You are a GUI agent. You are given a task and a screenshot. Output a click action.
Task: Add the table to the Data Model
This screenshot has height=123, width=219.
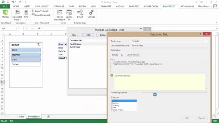[x=60, y=15]
